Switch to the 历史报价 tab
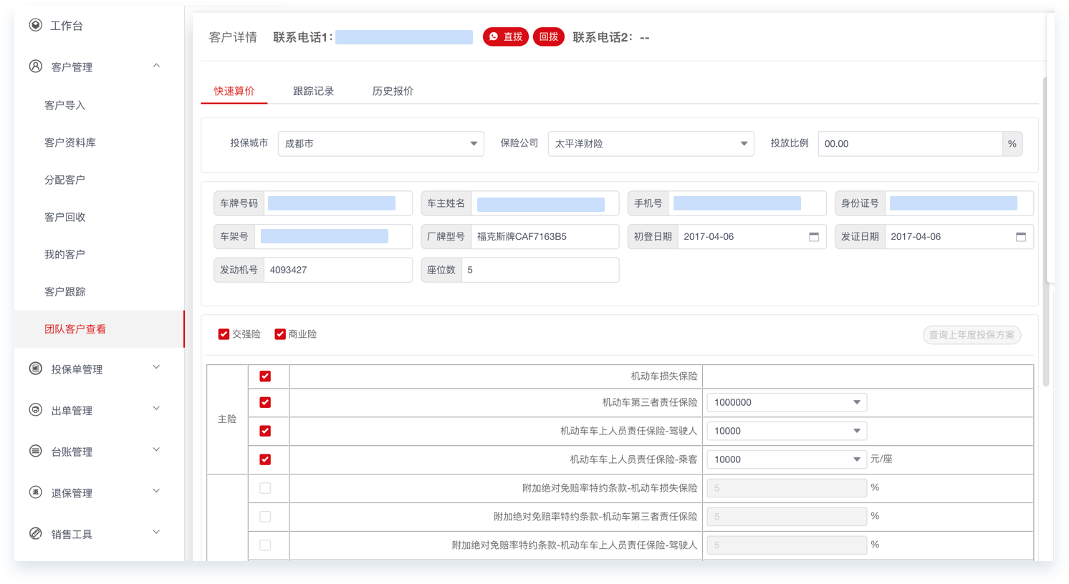This screenshot has height=584, width=1069. pos(393,91)
